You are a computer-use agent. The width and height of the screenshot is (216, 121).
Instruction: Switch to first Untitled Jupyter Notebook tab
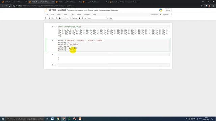[14, 2]
